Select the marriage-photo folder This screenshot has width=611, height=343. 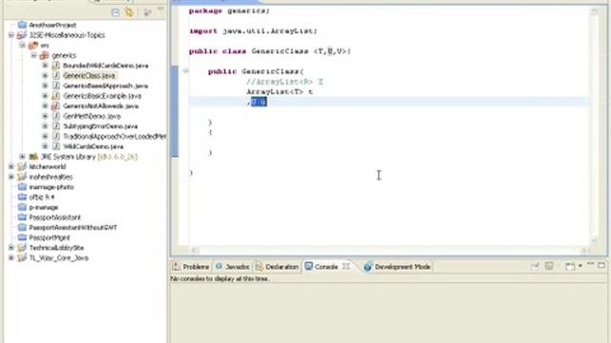click(x=52, y=187)
